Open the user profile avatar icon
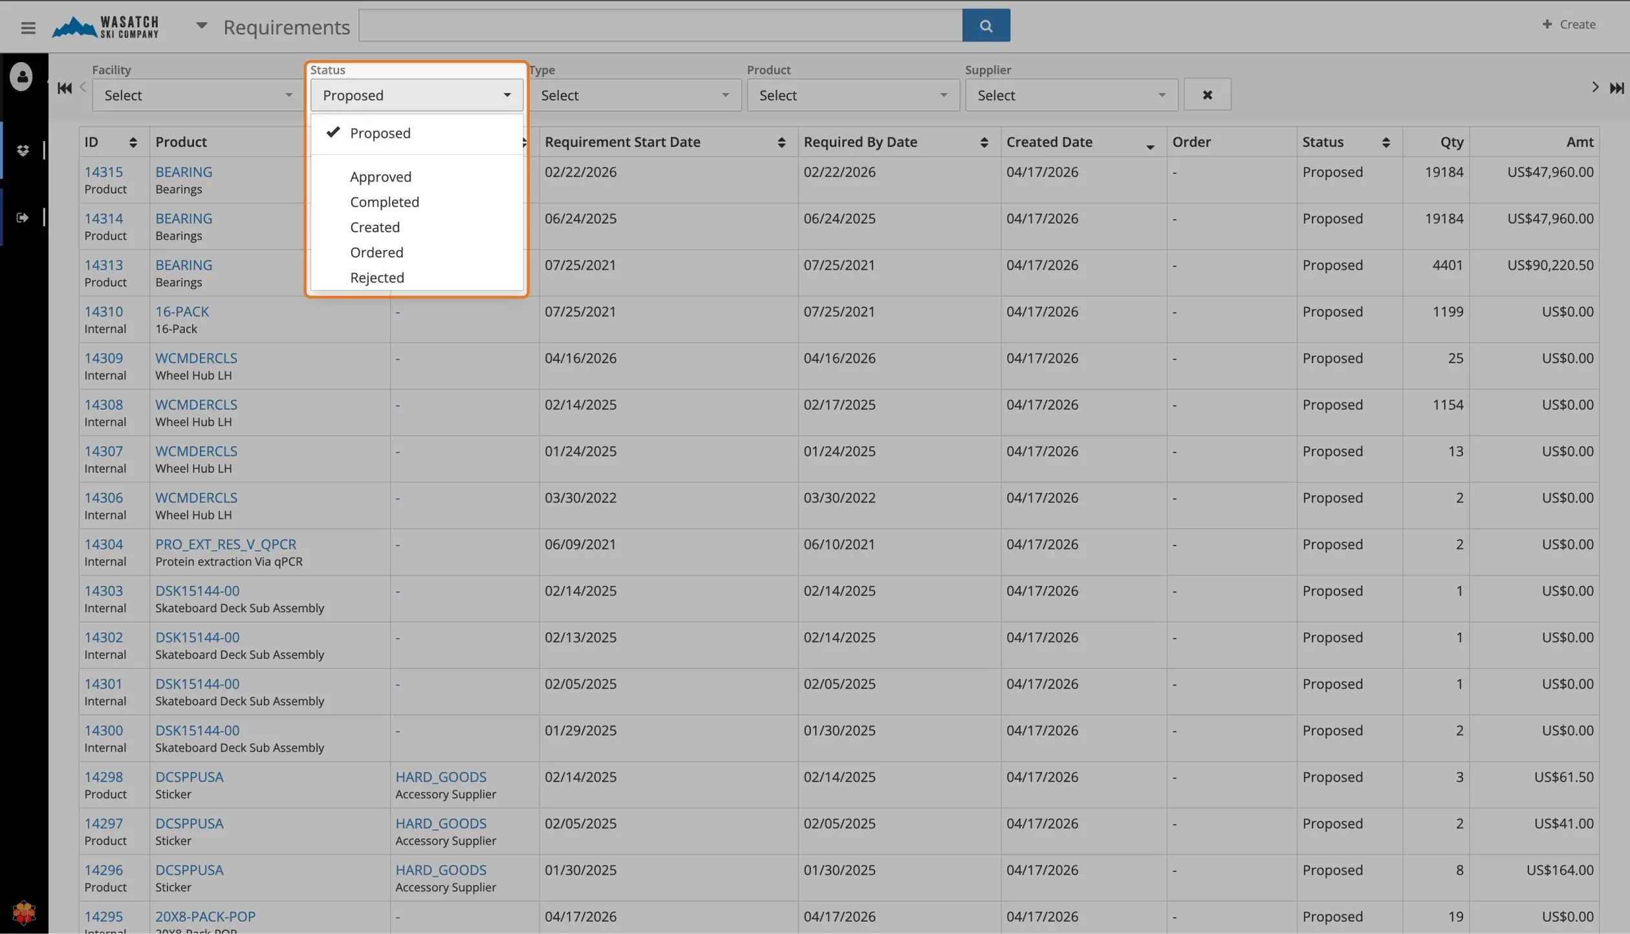 click(x=22, y=76)
